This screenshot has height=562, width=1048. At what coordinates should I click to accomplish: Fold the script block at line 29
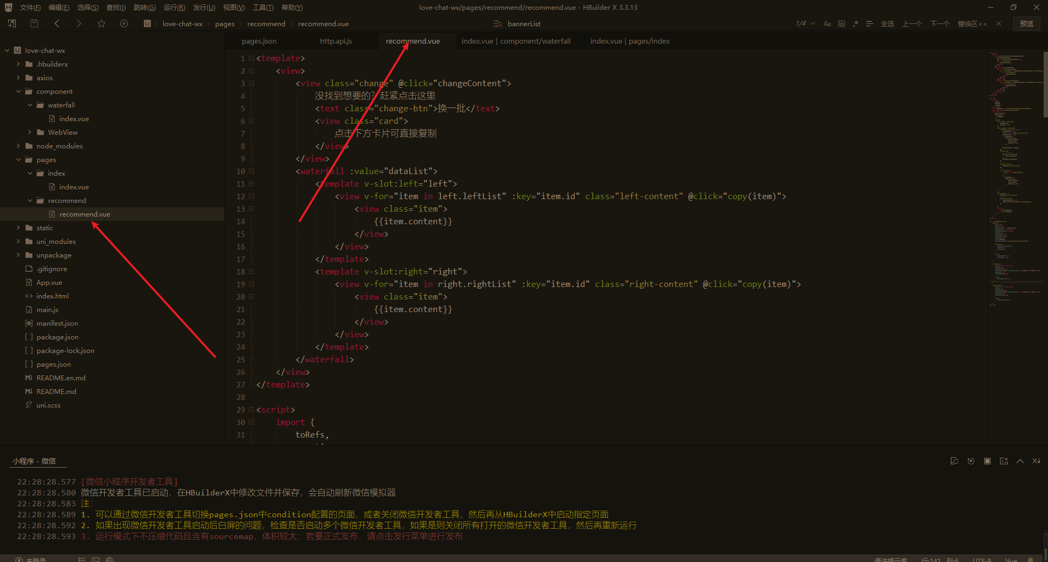(x=252, y=409)
